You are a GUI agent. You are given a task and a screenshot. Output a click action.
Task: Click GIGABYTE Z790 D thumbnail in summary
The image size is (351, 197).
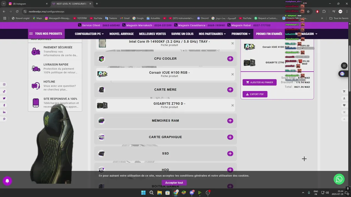coord(249,62)
